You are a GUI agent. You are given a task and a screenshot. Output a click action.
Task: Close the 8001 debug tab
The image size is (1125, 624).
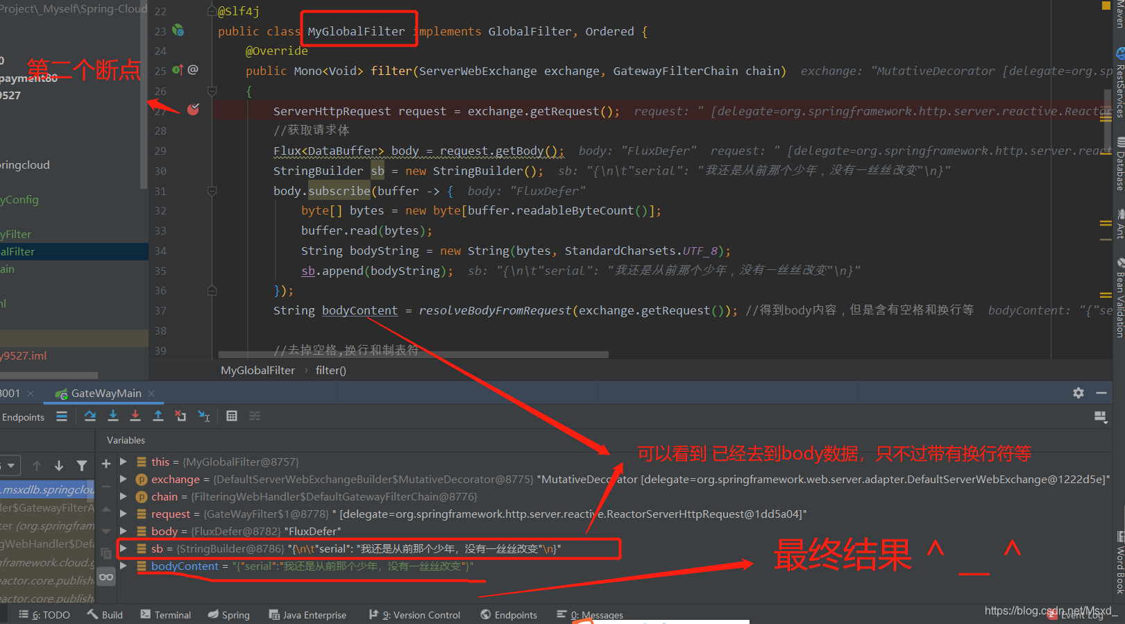point(31,394)
